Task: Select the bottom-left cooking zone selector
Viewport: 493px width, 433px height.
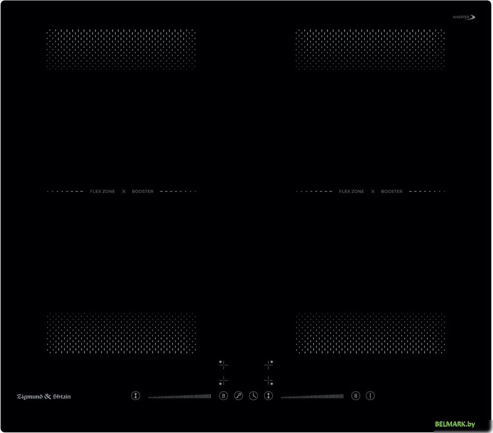Action: click(x=223, y=380)
